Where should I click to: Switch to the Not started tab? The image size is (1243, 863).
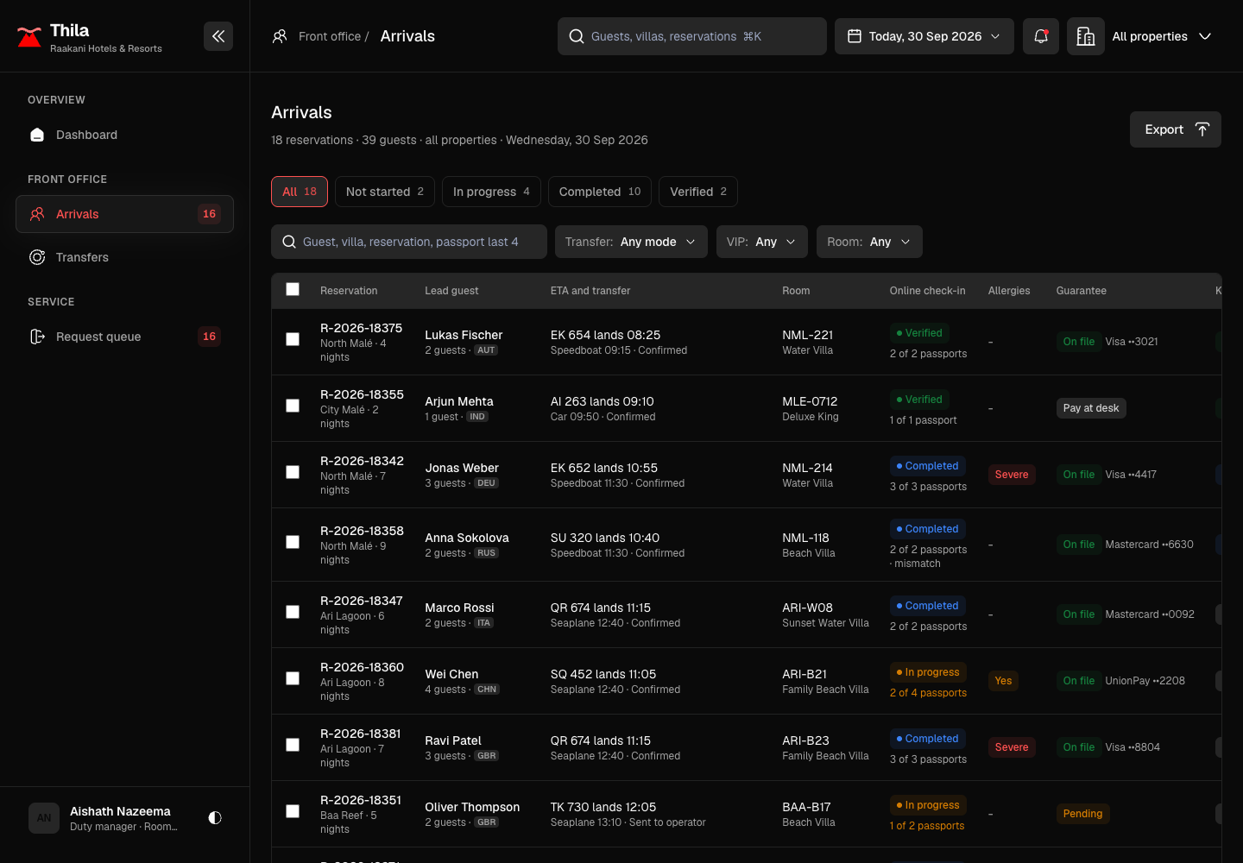(x=385, y=192)
